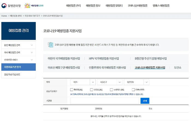
Task: Open 예방접종 정보 top menu
Action: pyautogui.click(x=93, y=6)
